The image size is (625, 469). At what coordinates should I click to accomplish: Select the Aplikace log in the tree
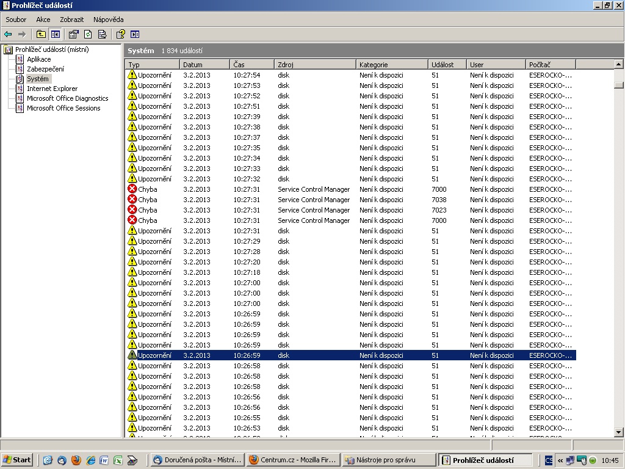pyautogui.click(x=38, y=59)
